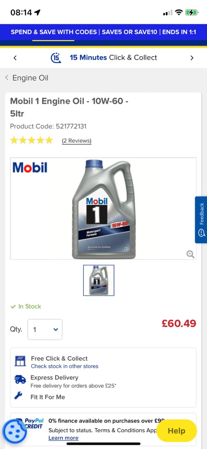Open the Feedback side tab
The height and width of the screenshot is (449, 207).
click(201, 220)
